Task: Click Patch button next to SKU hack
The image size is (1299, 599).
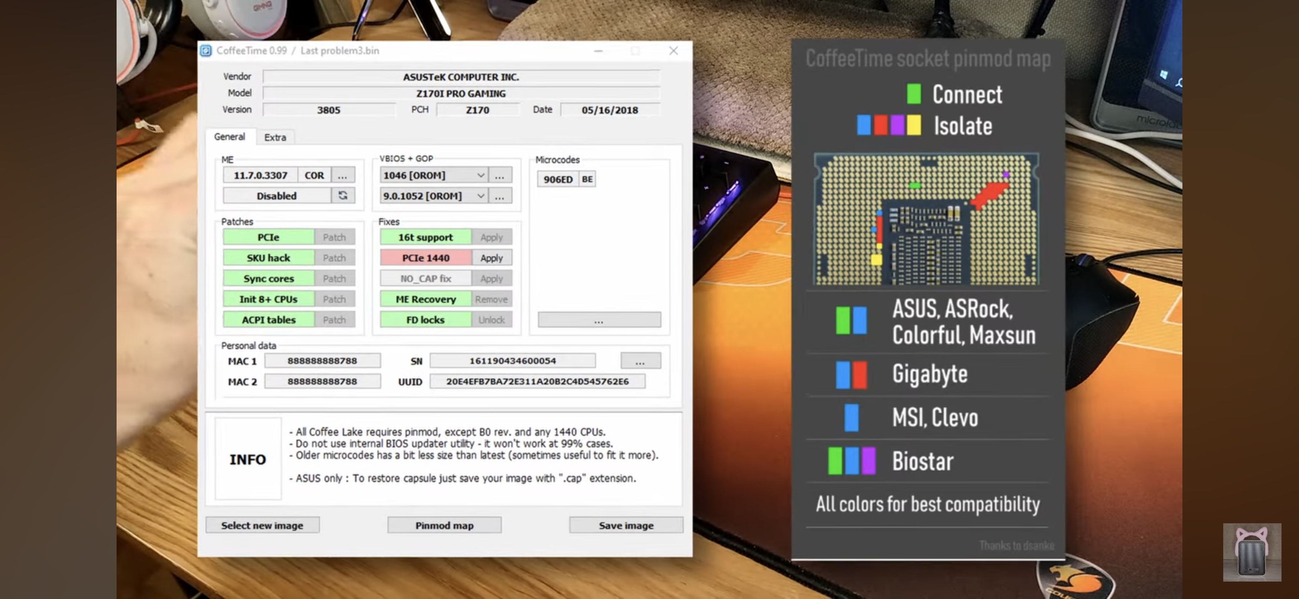Action: (x=334, y=257)
